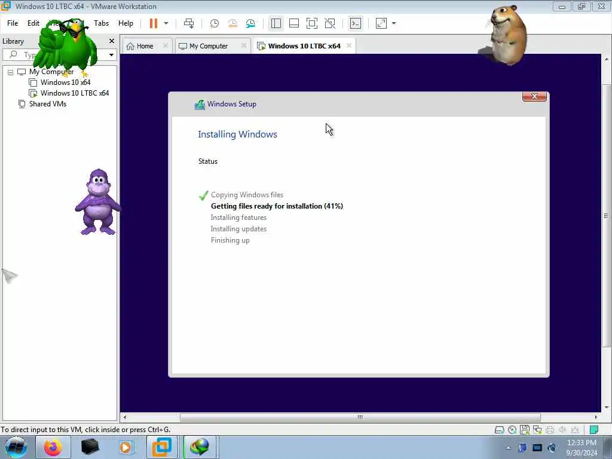Click the network adapter status icon
Screen dimensions: 612x459
(x=537, y=430)
